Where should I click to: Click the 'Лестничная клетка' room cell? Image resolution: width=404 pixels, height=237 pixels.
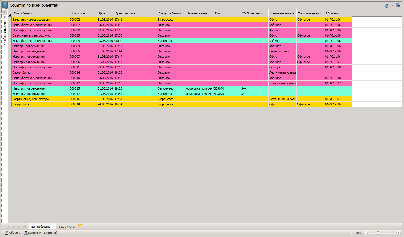point(282,72)
